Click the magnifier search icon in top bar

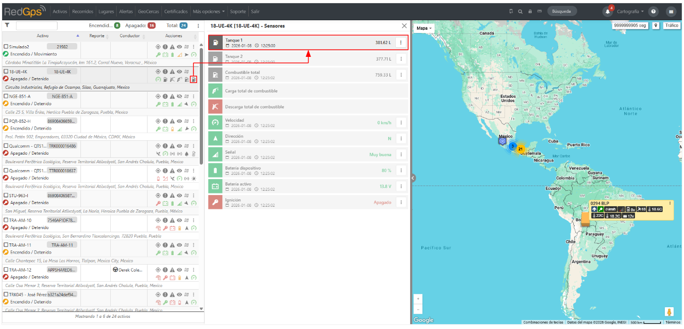[520, 11]
